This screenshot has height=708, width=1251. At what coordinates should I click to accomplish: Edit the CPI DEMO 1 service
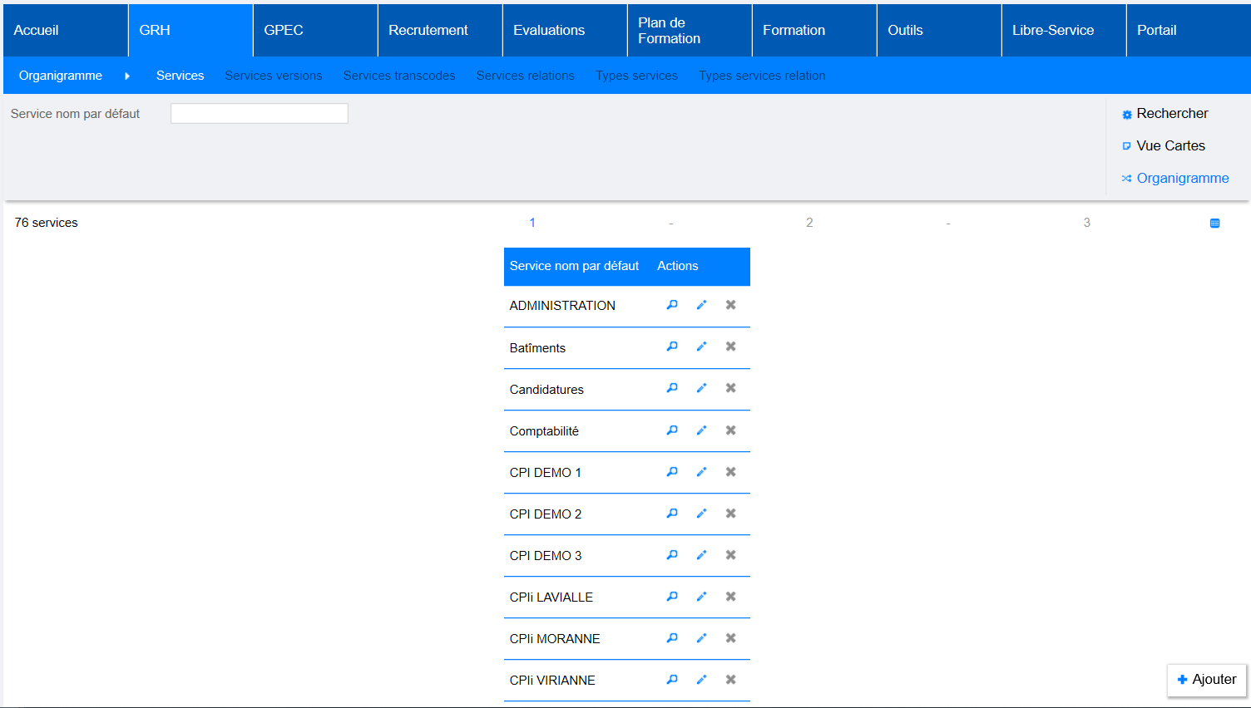click(701, 472)
